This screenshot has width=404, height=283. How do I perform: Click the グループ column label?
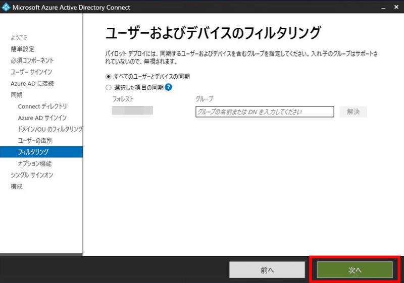pyautogui.click(x=205, y=99)
